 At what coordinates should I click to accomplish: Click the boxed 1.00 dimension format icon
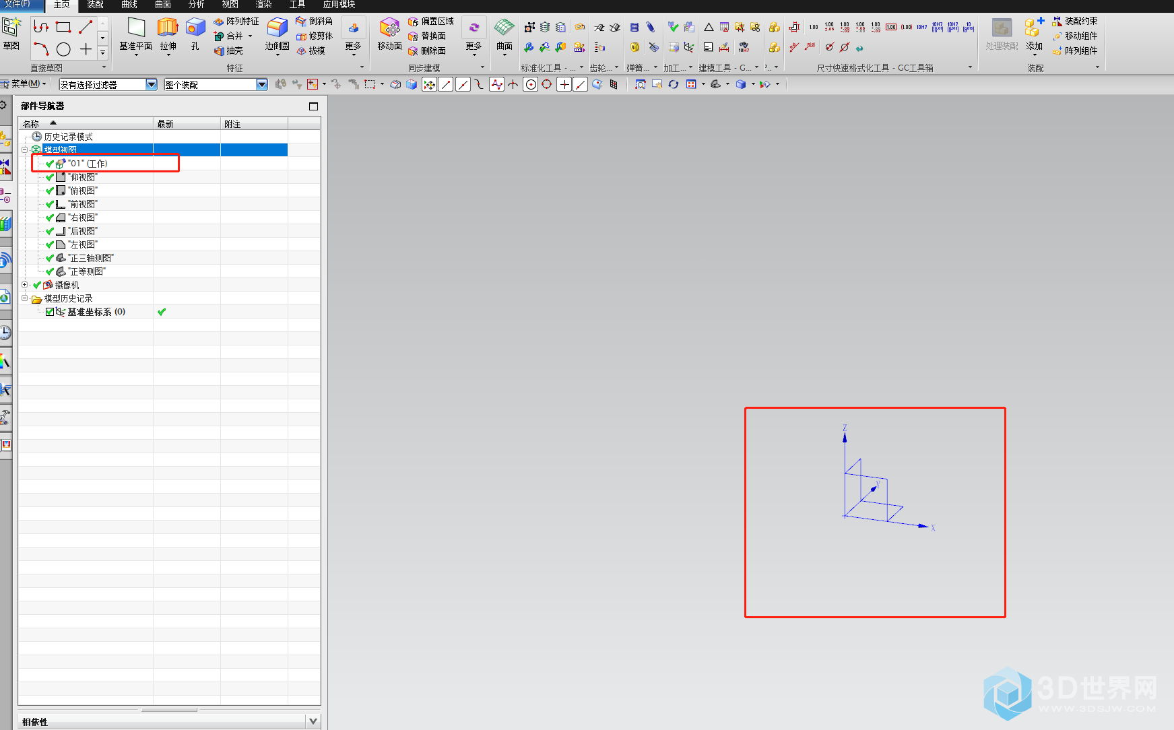click(890, 27)
